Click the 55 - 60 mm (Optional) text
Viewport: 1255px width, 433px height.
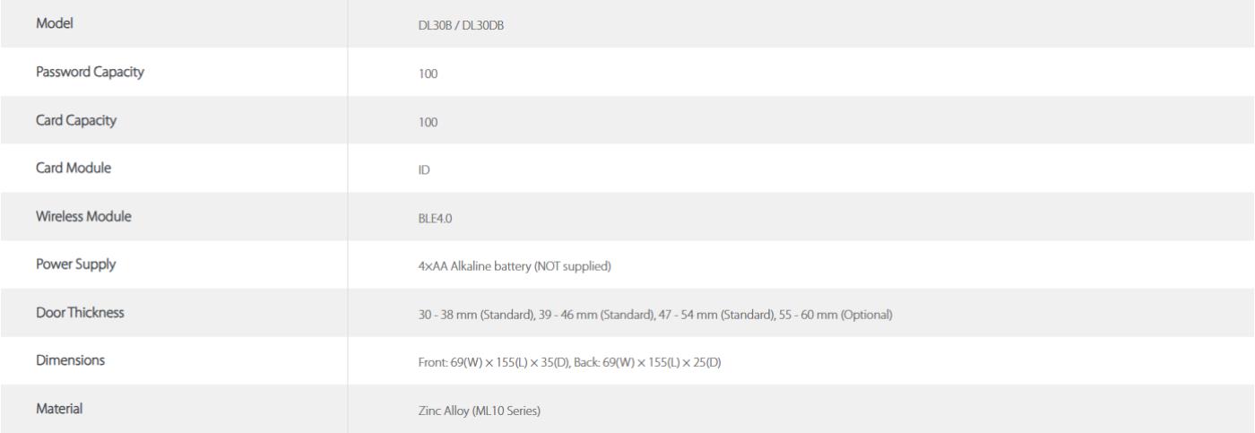click(x=834, y=314)
